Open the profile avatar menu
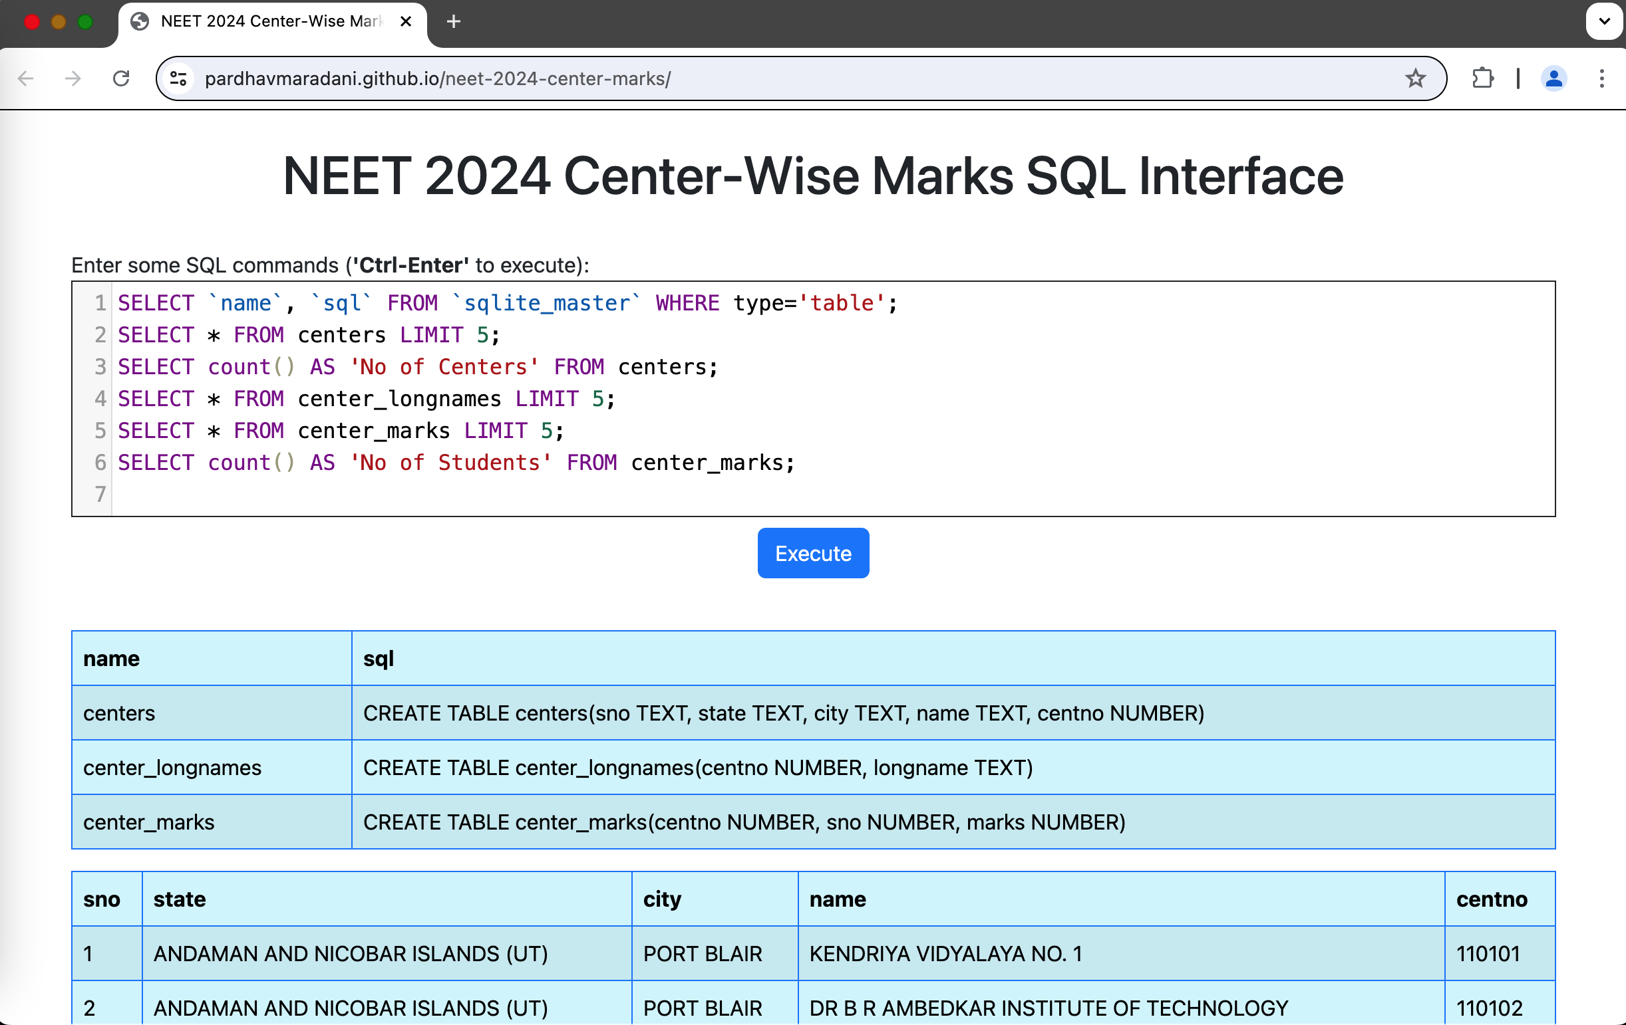The height and width of the screenshot is (1025, 1626). 1553,78
